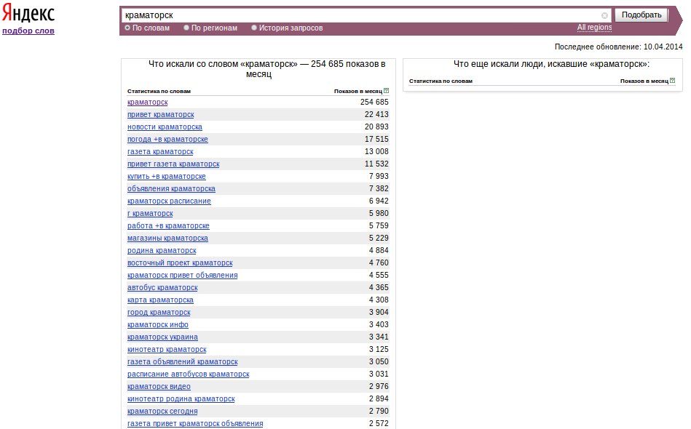This screenshot has width=691, height=429.
Task: Open the 'город краматорск' link
Action: (x=159, y=312)
